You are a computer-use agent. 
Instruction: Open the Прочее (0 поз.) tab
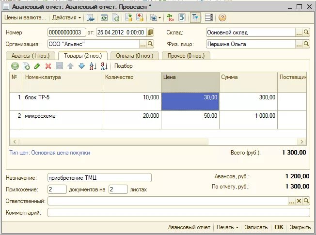click(x=186, y=56)
